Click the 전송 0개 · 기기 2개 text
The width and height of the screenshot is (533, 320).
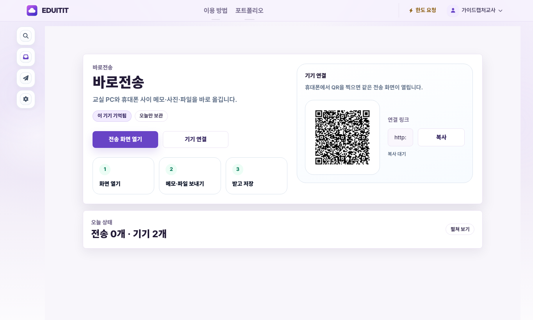coord(129,234)
